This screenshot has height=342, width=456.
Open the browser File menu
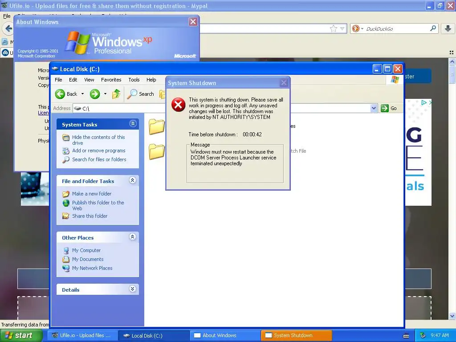pyautogui.click(x=7, y=16)
